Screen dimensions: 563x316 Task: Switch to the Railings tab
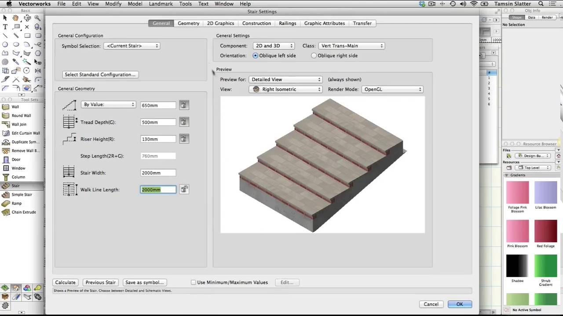[288, 23]
